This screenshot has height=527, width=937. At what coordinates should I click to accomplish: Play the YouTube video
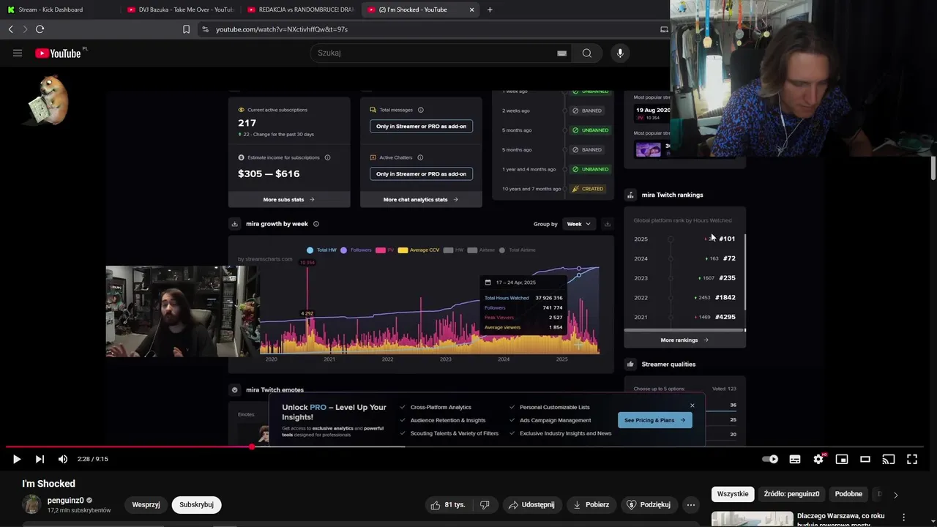[x=16, y=459]
